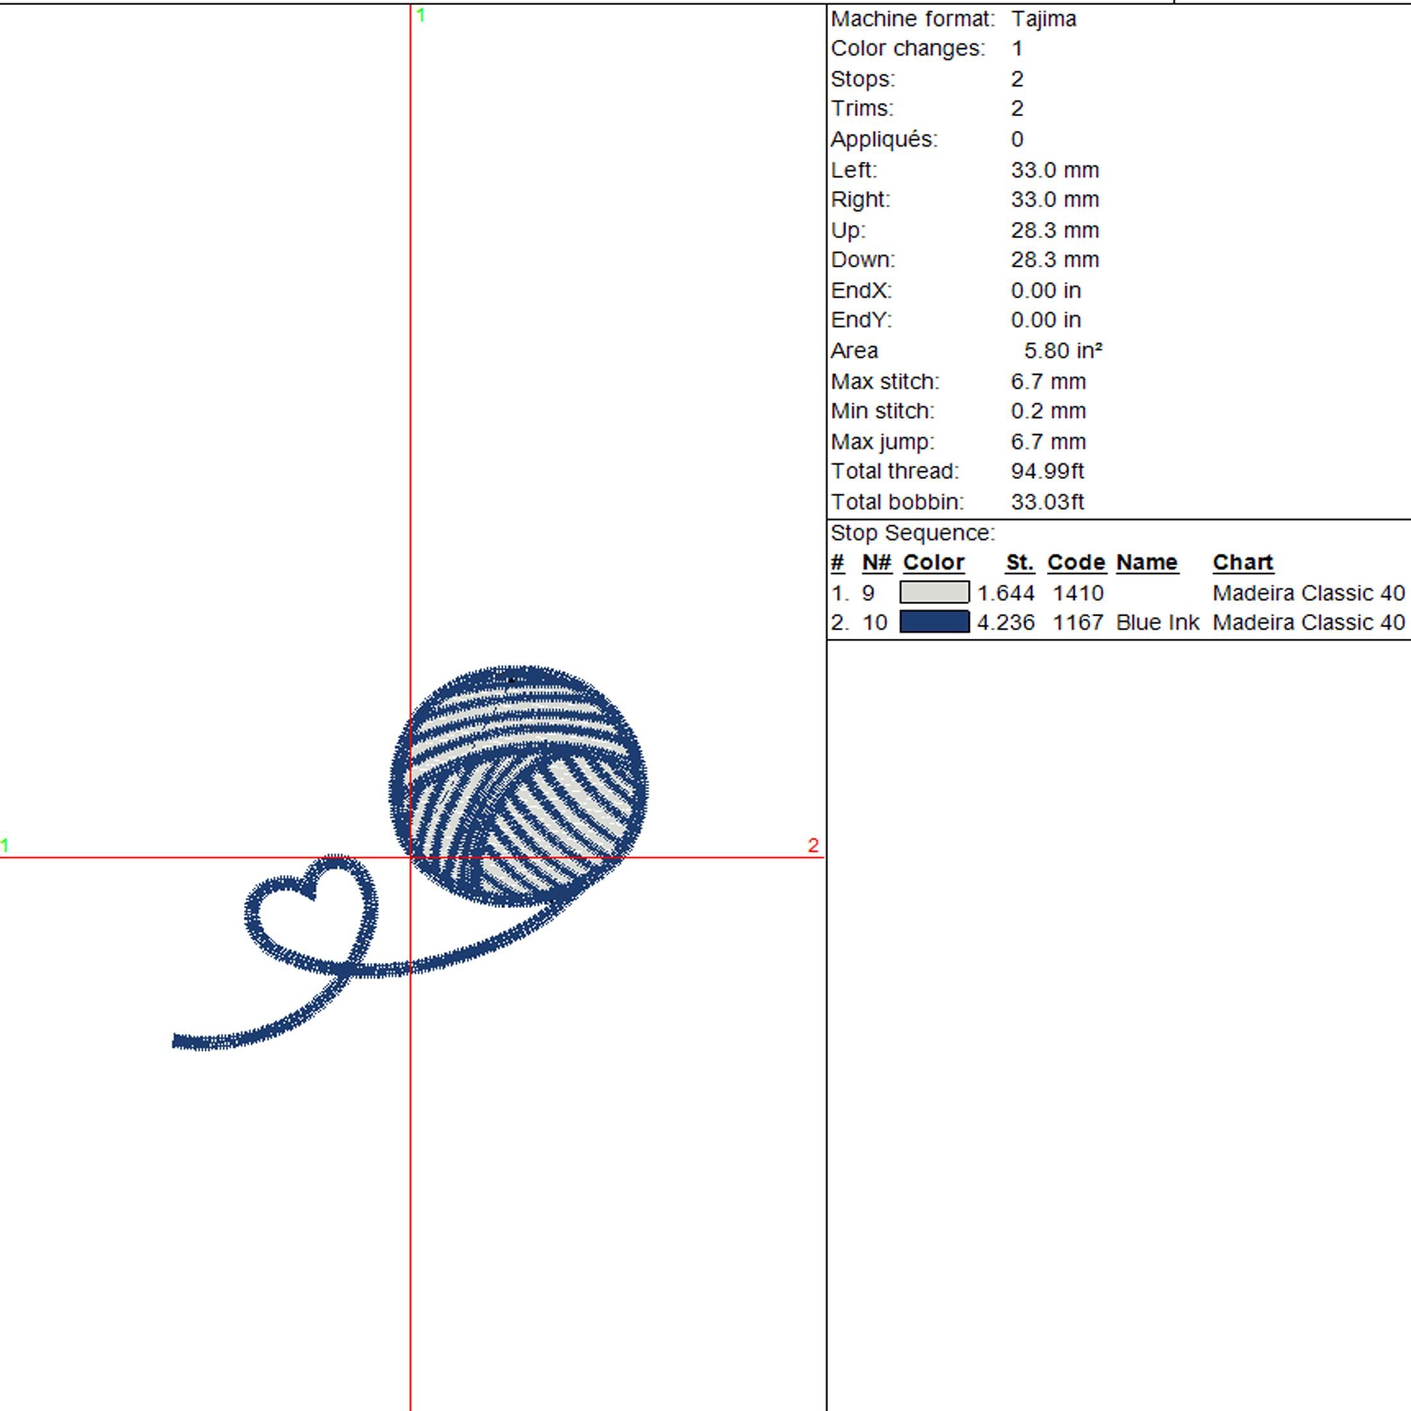Click the Color changes label

pyautogui.click(x=908, y=48)
